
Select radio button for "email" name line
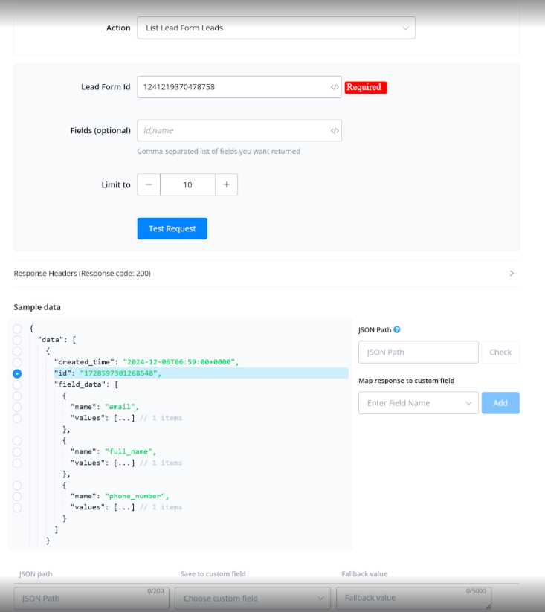[x=17, y=407]
